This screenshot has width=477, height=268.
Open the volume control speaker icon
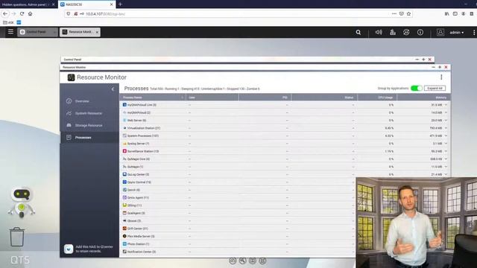tap(379, 32)
